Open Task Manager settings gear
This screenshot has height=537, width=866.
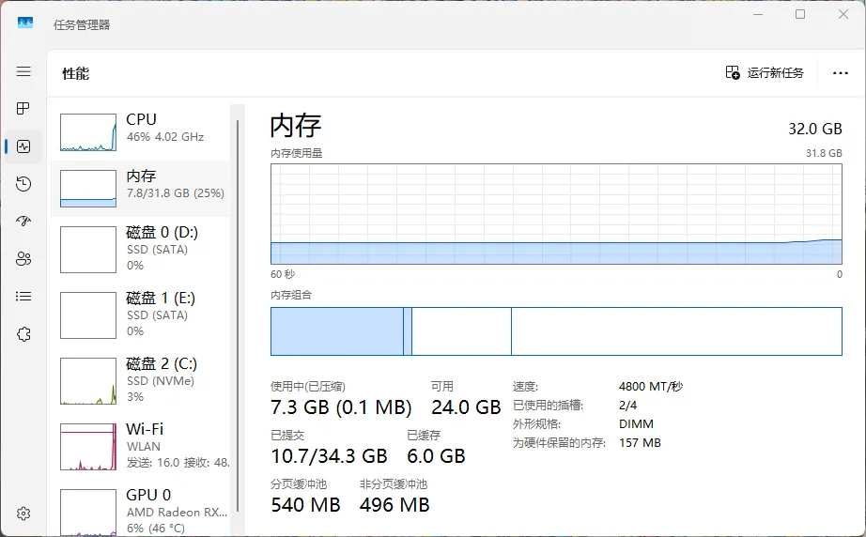tap(23, 514)
